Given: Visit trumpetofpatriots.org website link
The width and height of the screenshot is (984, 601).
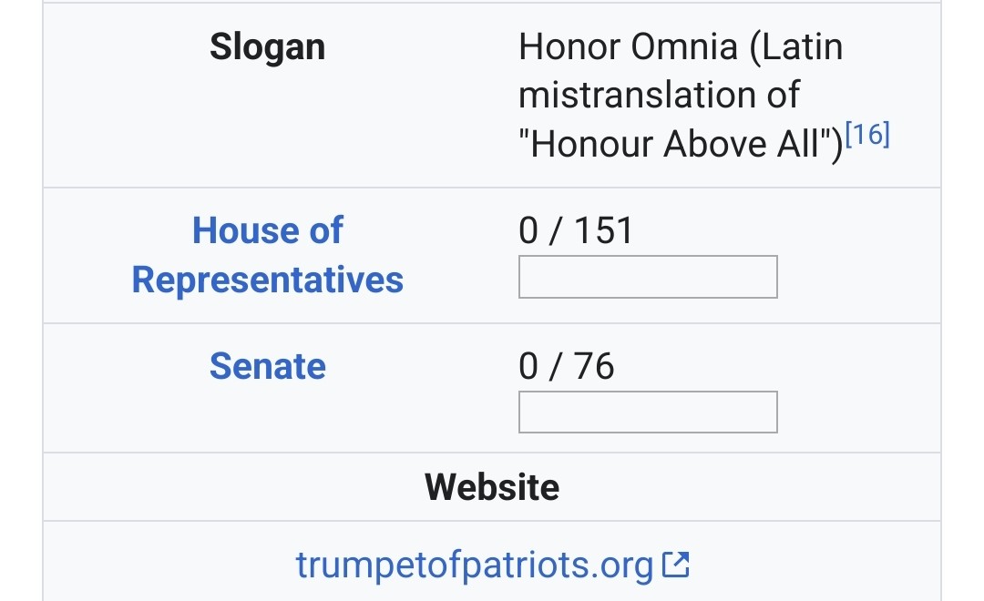Looking at the screenshot, I should pos(475,565).
